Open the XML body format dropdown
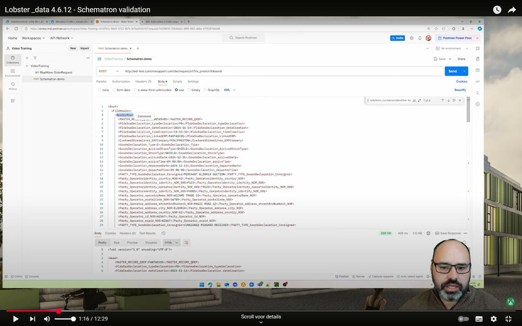522x326 pixels. [229, 90]
